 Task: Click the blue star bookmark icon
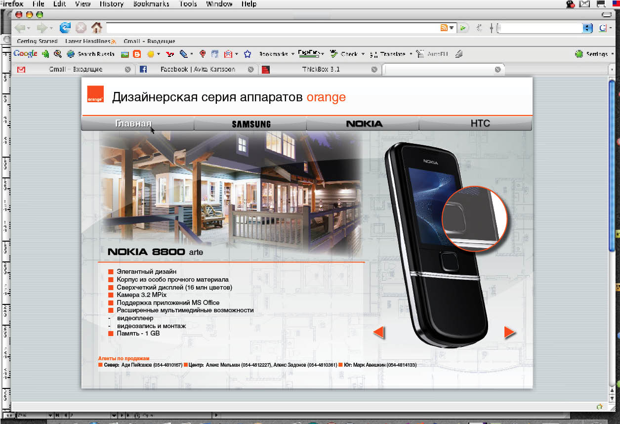point(248,54)
